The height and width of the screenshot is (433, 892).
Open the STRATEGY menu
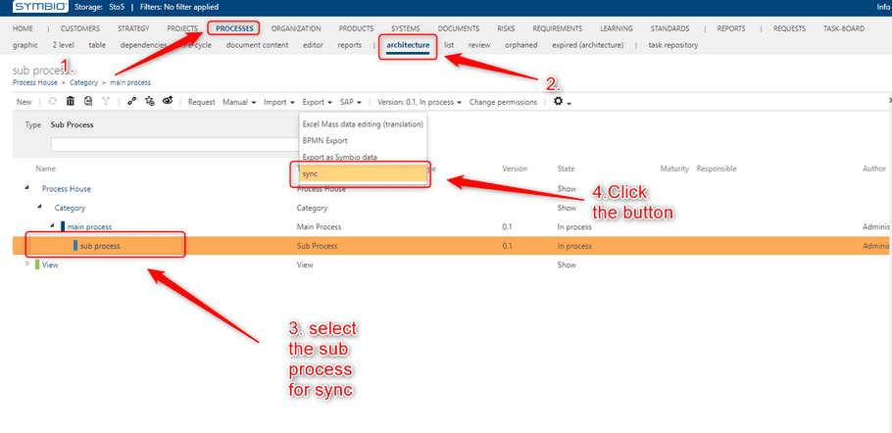133,28
